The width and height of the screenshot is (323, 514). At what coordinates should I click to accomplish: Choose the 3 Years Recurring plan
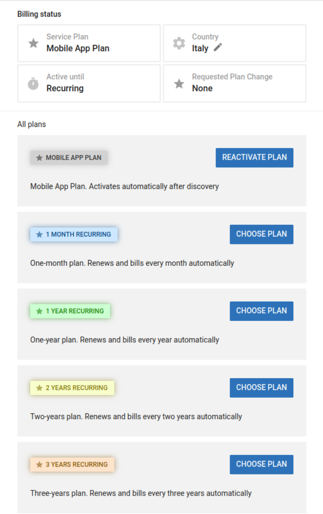[x=261, y=464]
